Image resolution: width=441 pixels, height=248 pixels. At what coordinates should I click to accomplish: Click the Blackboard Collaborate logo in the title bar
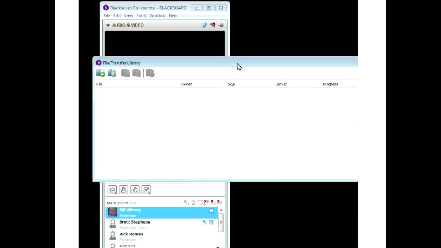pyautogui.click(x=106, y=8)
